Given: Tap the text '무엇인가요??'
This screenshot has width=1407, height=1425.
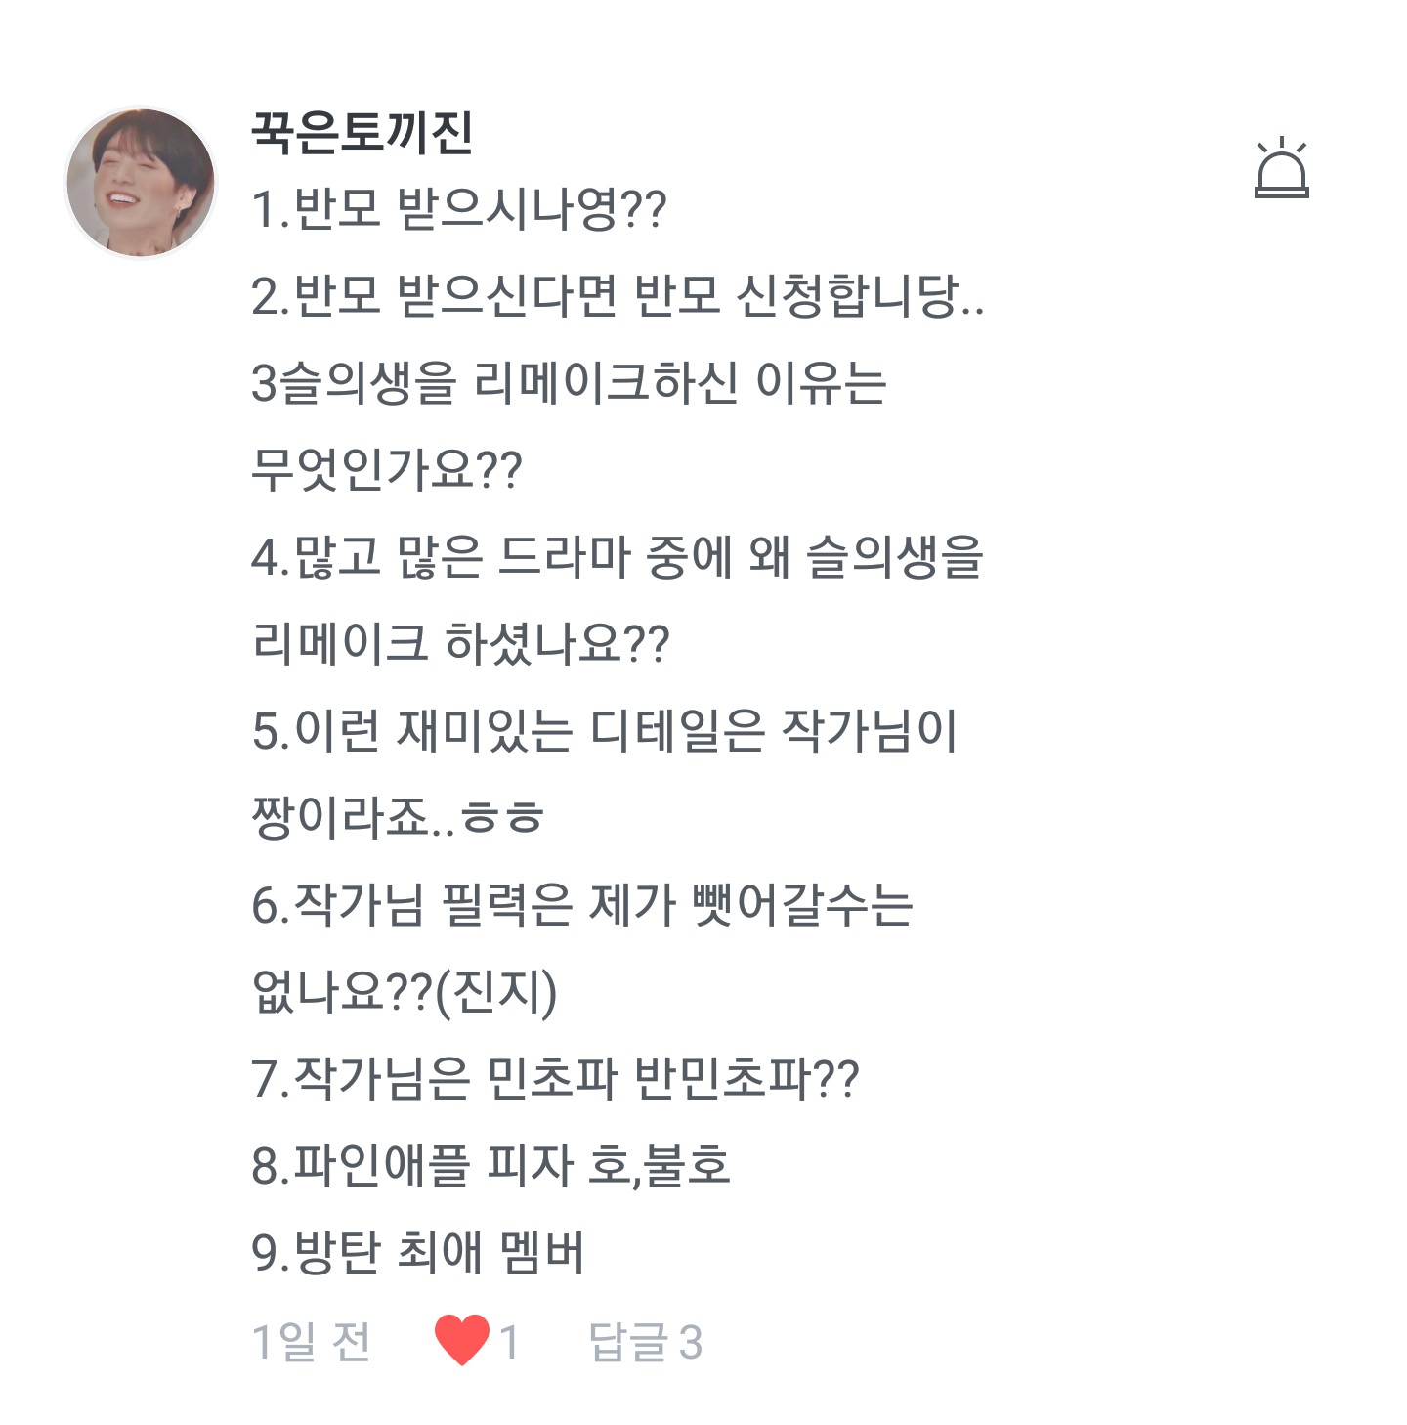Looking at the screenshot, I should pyautogui.click(x=387, y=470).
